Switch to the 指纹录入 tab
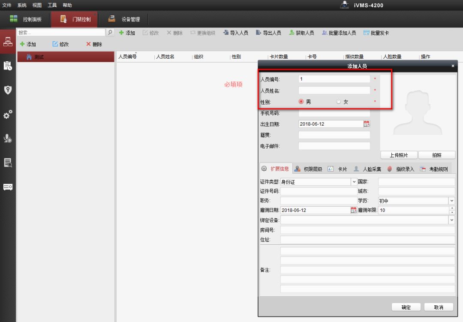This screenshot has width=463, height=322. (x=400, y=169)
